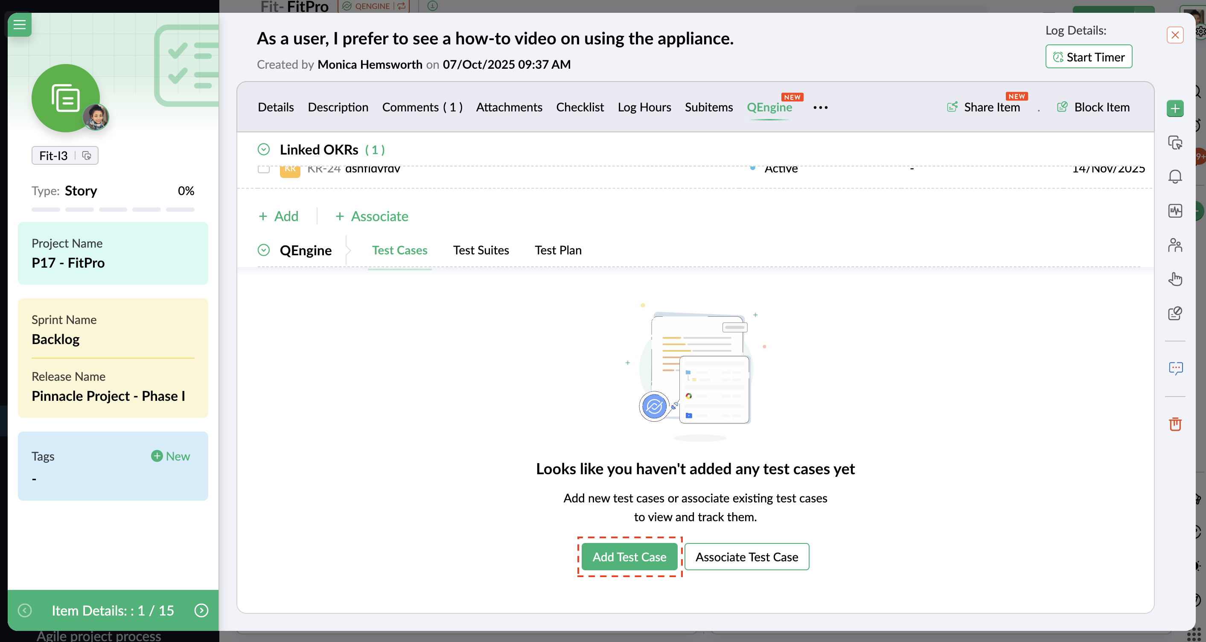The image size is (1206, 642).
Task: Open the more tabs ellipsis menu
Action: 820,108
